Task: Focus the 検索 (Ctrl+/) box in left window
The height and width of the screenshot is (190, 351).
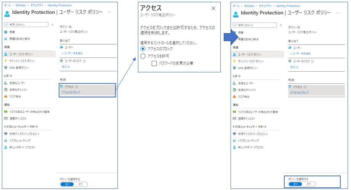Action: tap(26, 25)
